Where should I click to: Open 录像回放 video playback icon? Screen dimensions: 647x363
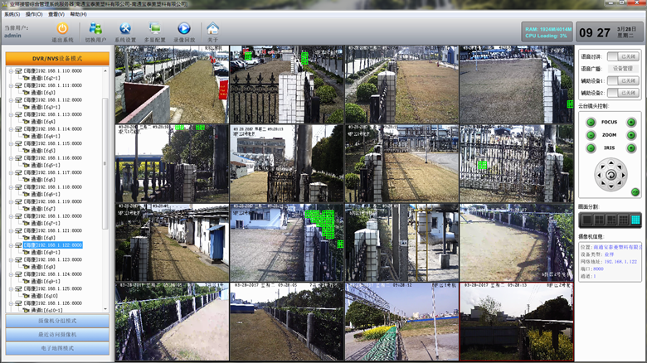(183, 30)
